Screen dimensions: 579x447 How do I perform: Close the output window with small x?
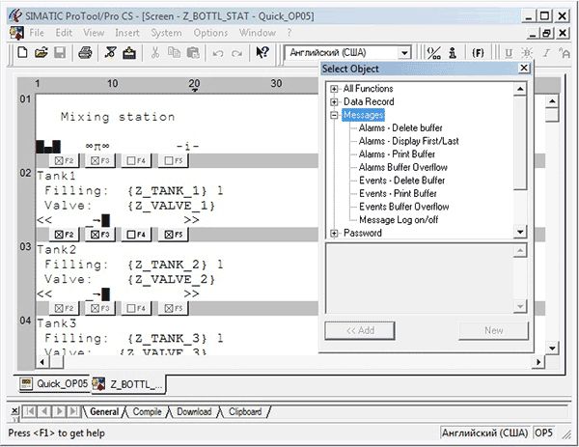coord(14,410)
